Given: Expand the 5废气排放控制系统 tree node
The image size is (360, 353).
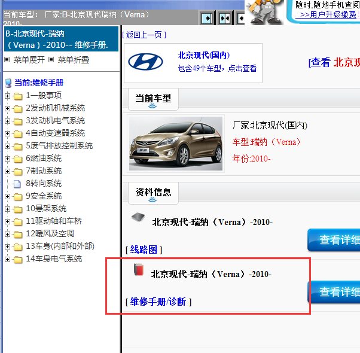Looking at the screenshot, I should click(x=7, y=146).
